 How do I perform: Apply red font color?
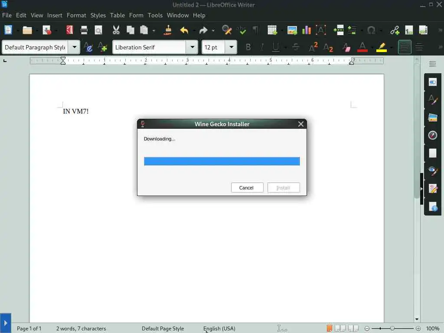click(x=362, y=47)
